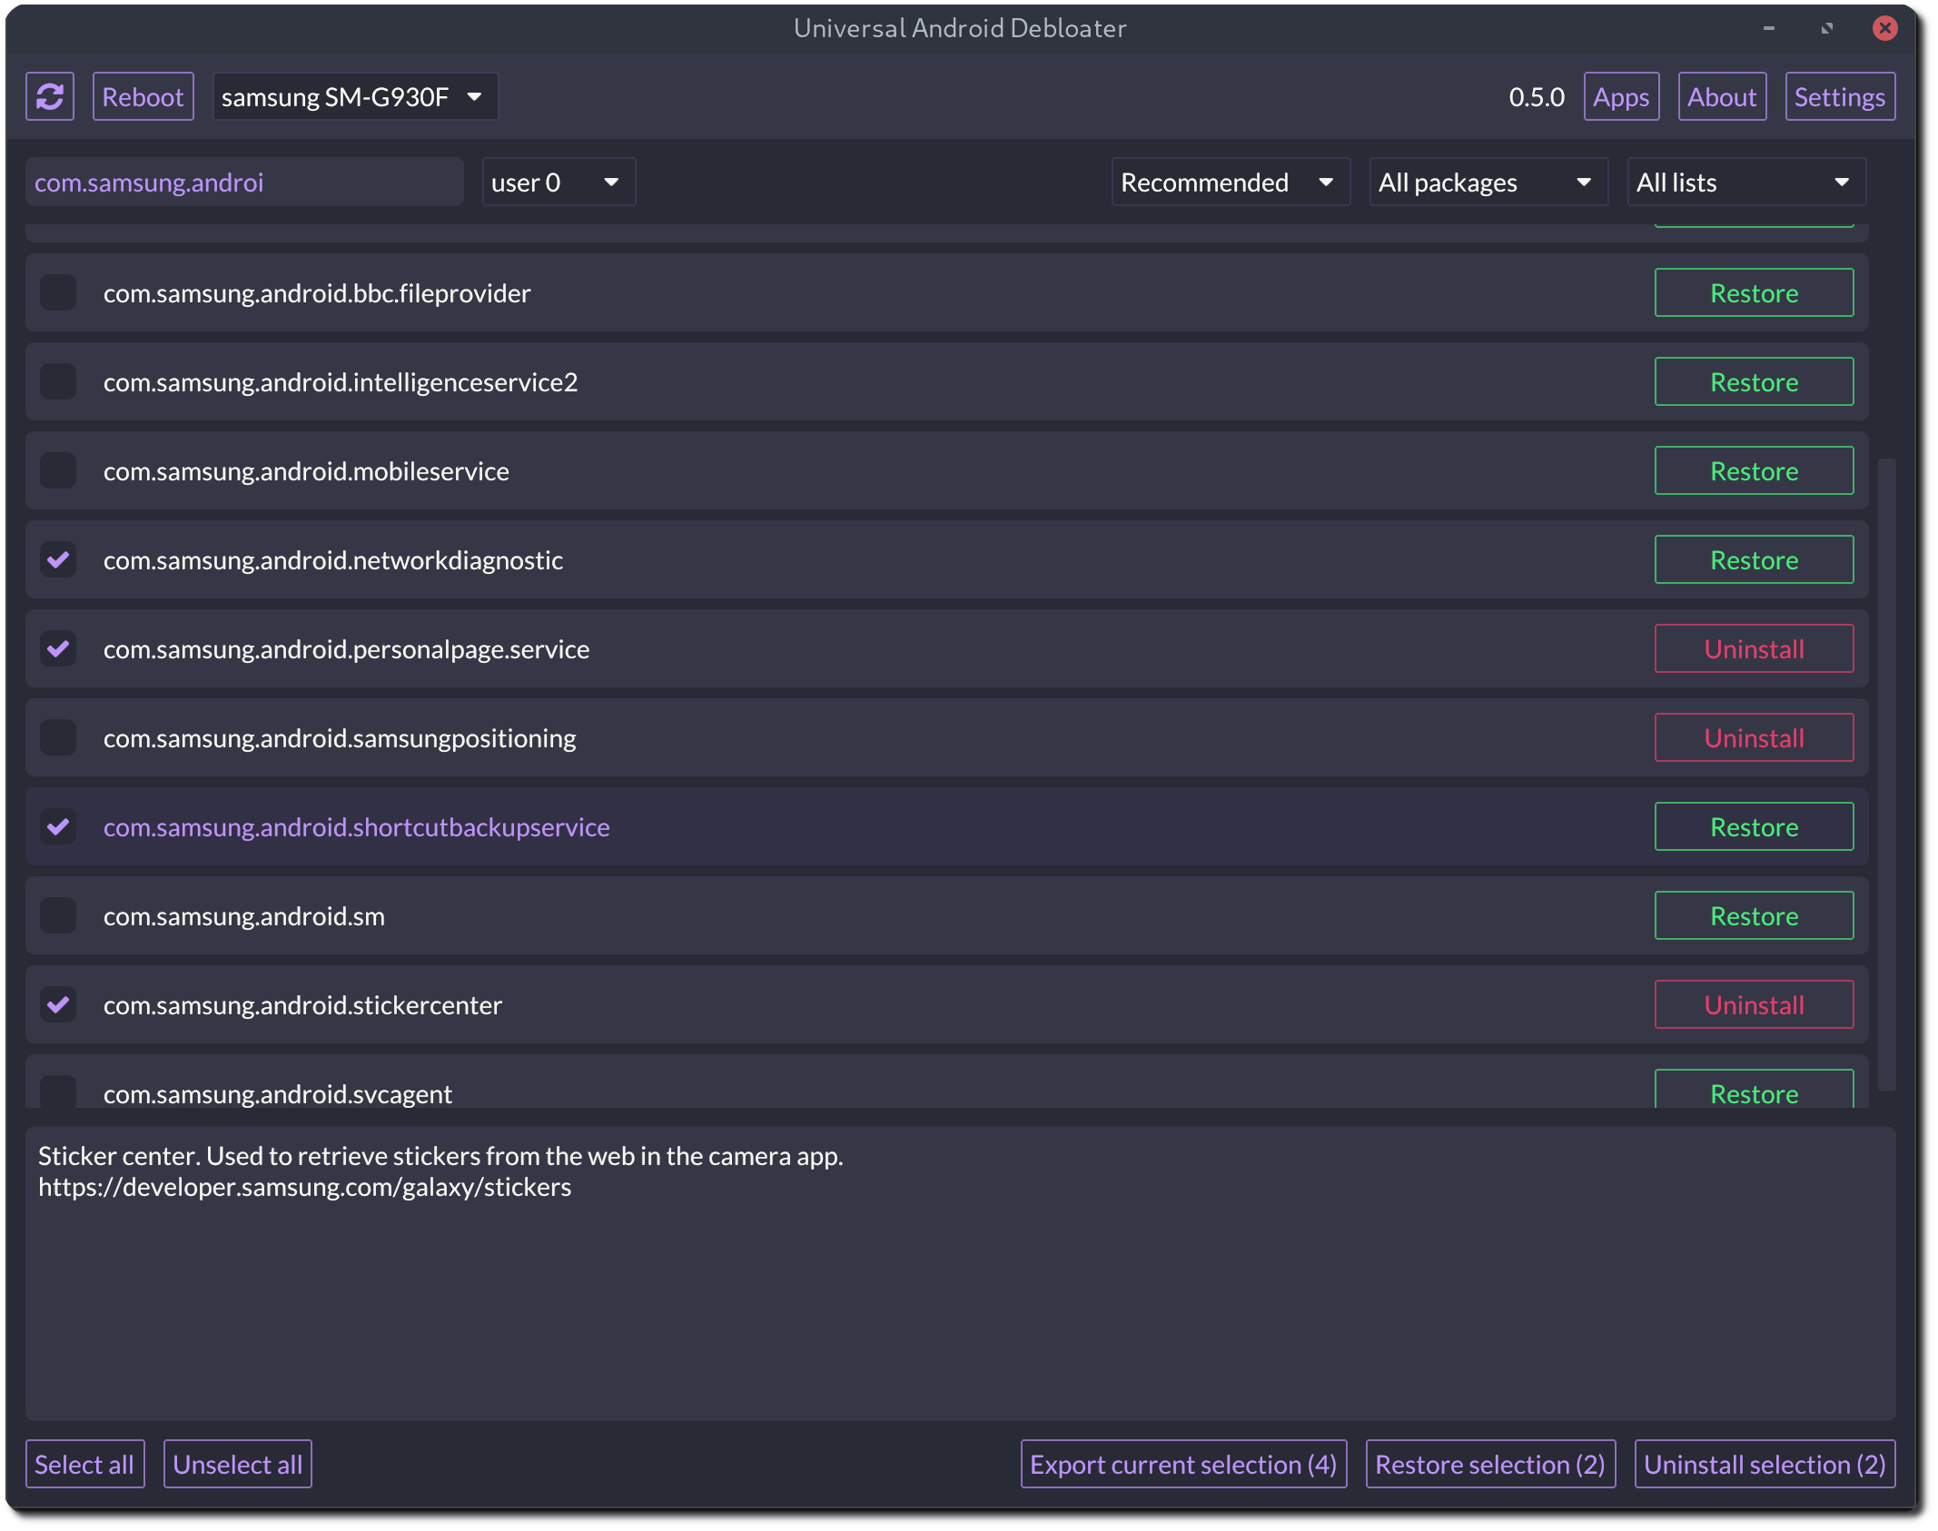The height and width of the screenshot is (1531, 1938).
Task: Open the Settings panel
Action: click(x=1835, y=96)
